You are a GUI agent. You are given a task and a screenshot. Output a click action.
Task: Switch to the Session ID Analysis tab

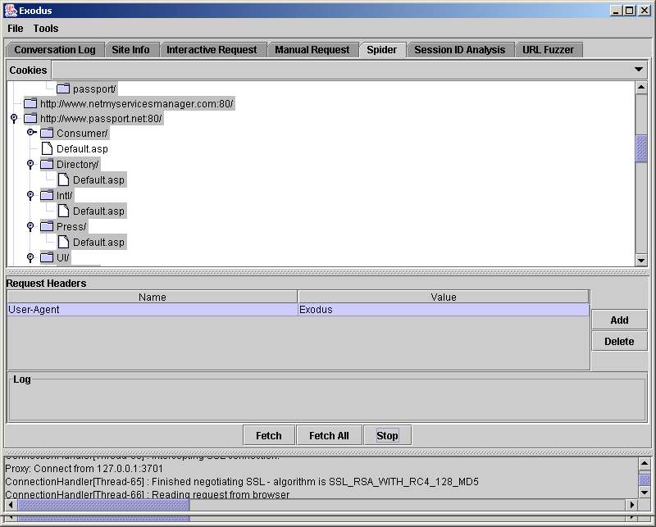(459, 50)
